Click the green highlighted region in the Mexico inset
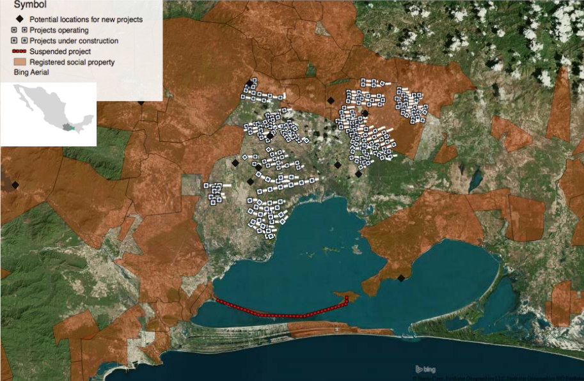Screen dimensions: 584x381 pos(72,128)
